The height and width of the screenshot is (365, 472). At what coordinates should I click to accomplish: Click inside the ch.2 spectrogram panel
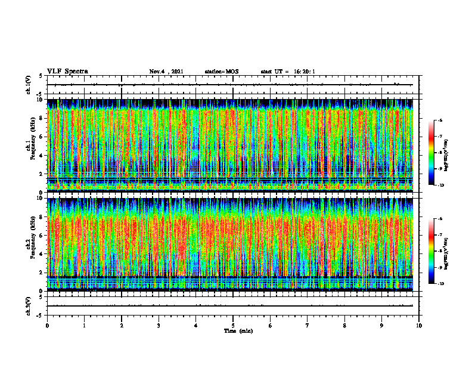pyautogui.click(x=229, y=245)
